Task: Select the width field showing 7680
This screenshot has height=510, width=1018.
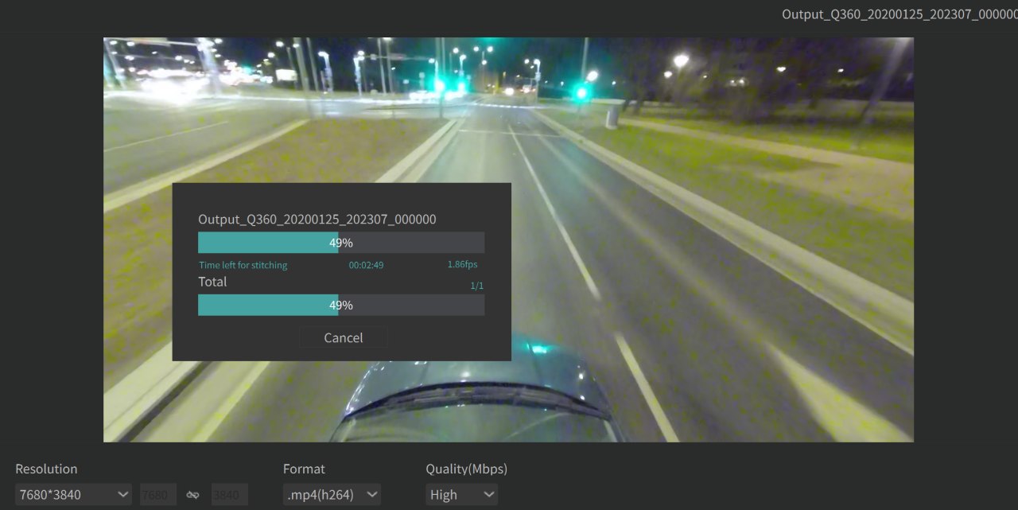Action: [x=158, y=494]
